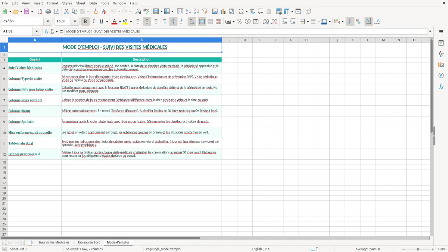Image resolution: width=448 pixels, height=252 pixels.
Task: Toggle Bold formatting
Action: pyautogui.click(x=85, y=22)
